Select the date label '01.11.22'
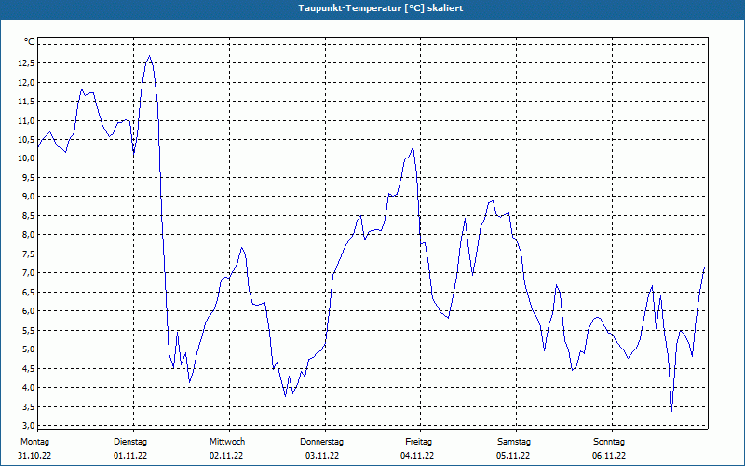Image resolution: width=745 pixels, height=466 pixels. (130, 456)
